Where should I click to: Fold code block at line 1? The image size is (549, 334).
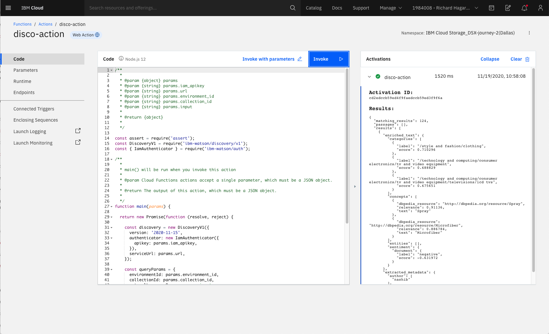[x=112, y=70]
